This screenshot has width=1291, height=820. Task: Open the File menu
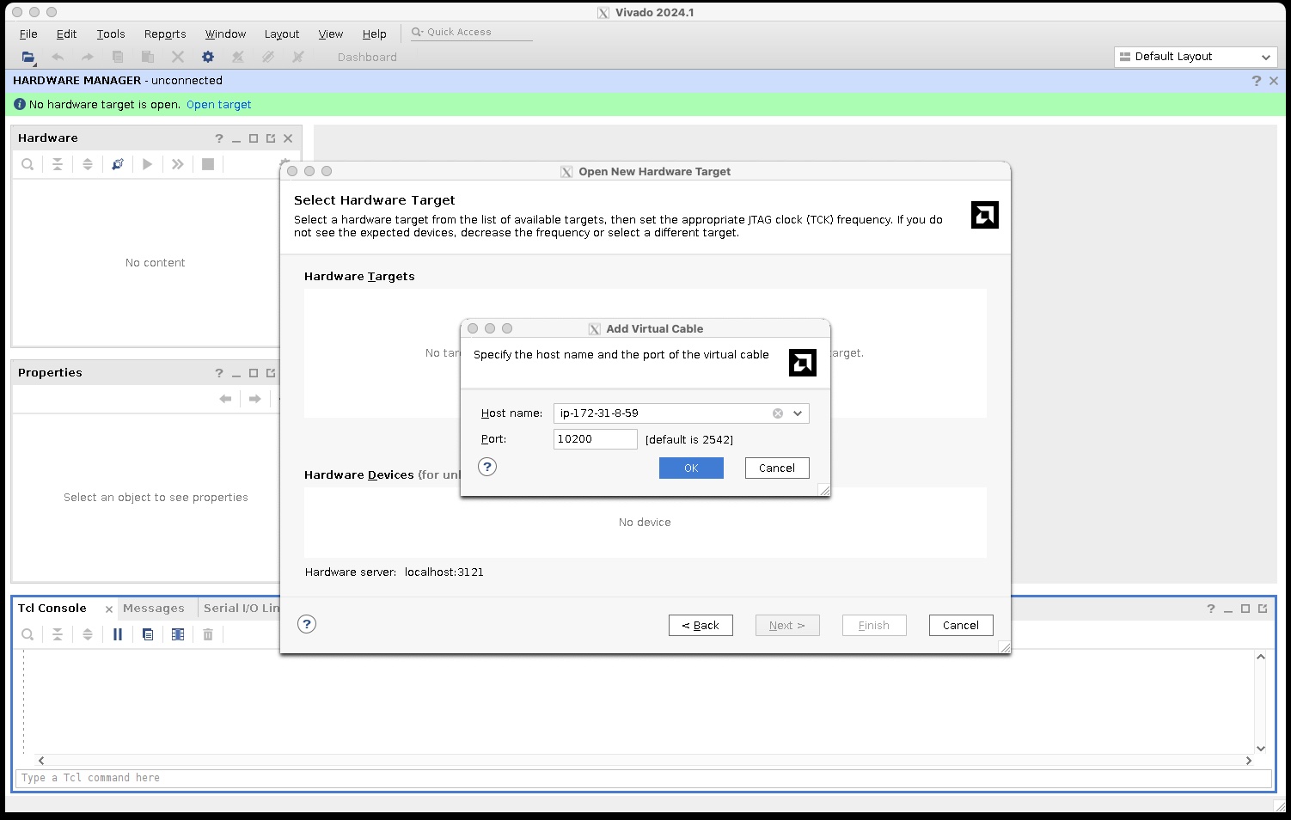pyautogui.click(x=28, y=34)
